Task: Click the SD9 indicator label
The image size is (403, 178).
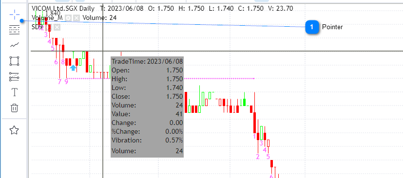Action: [x=37, y=27]
